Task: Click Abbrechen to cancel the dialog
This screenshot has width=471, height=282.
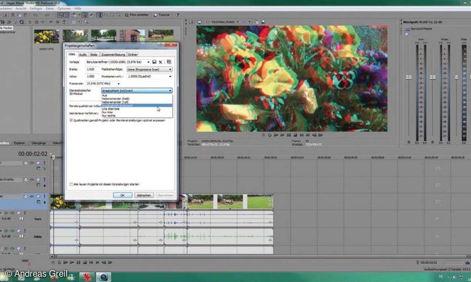Action: pyautogui.click(x=144, y=195)
